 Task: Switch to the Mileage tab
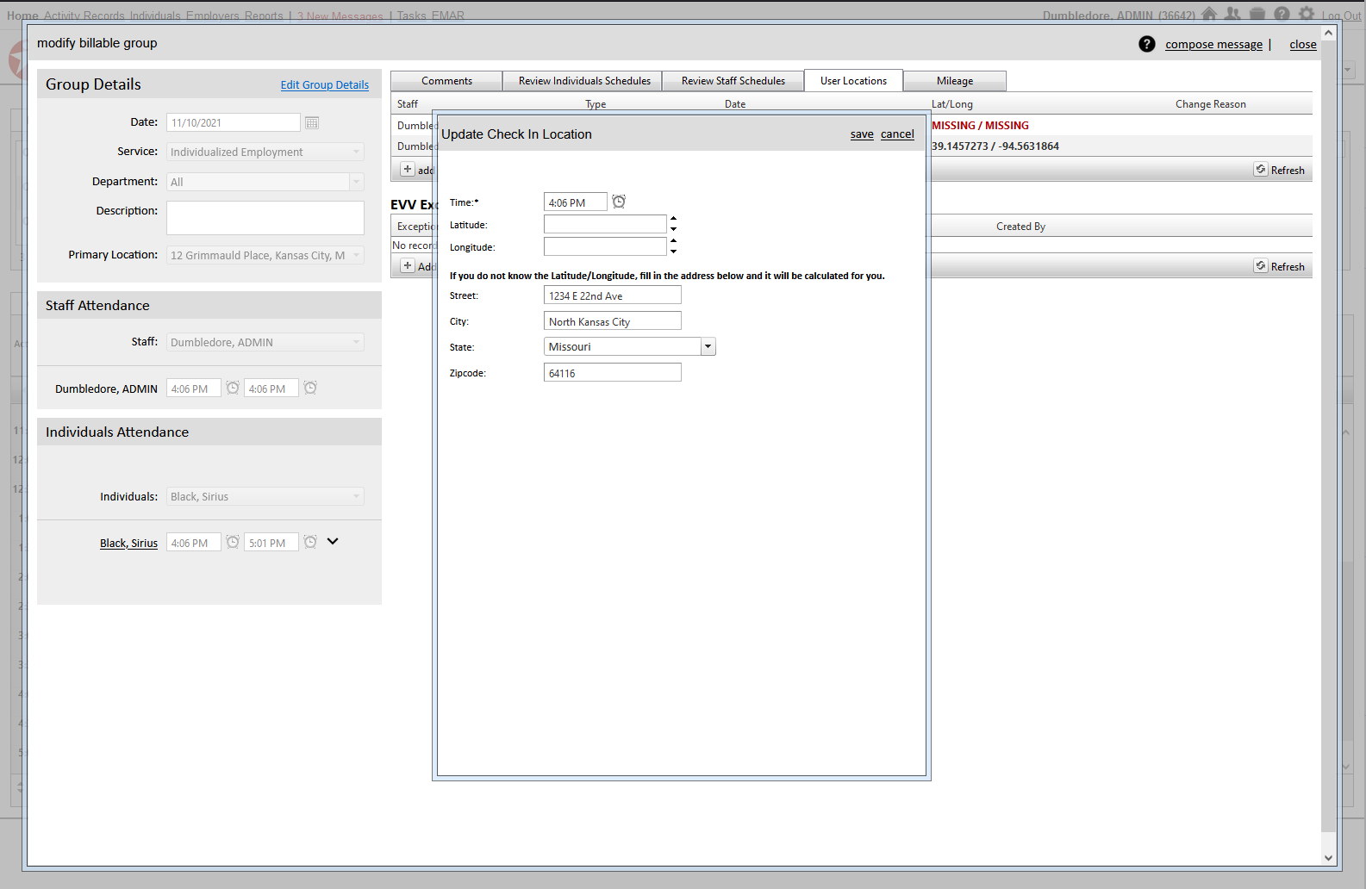point(954,81)
